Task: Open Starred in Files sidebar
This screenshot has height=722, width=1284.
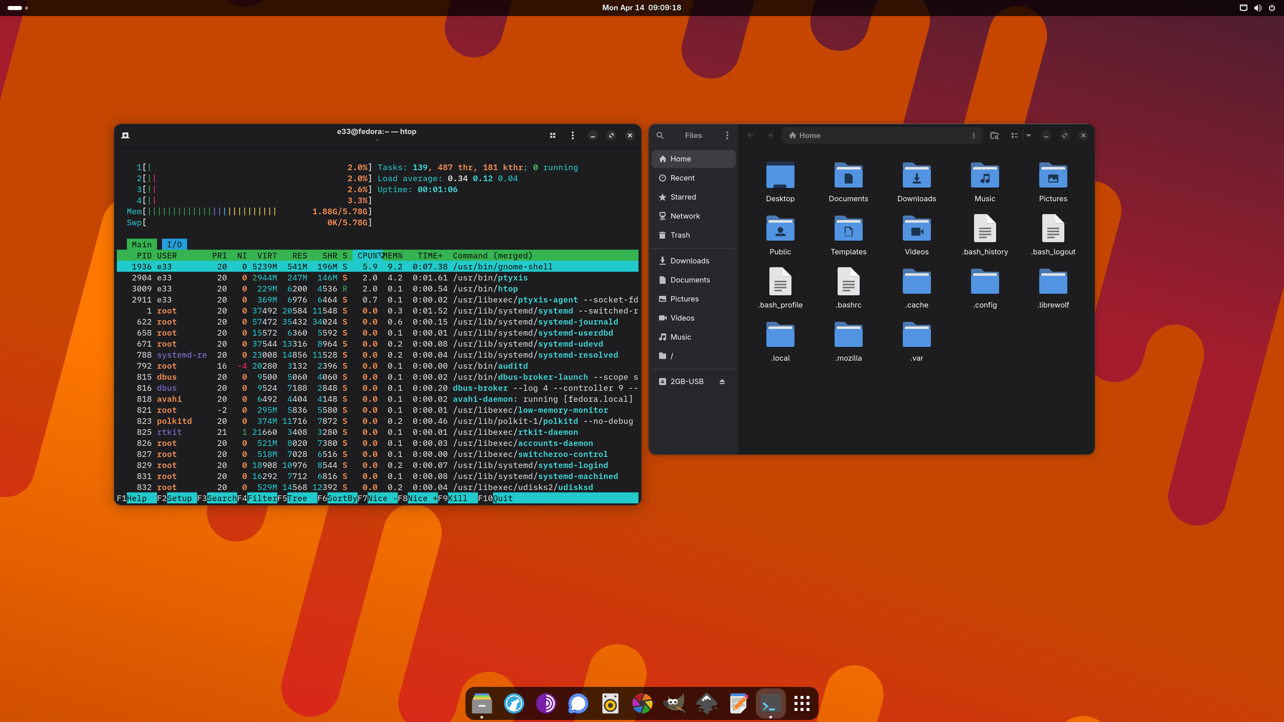Action: 693,197
